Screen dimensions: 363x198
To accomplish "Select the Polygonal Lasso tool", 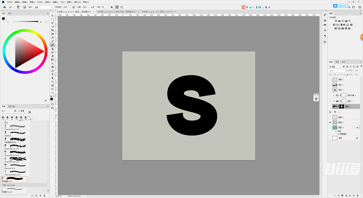I will pyautogui.click(x=52, y=23).
